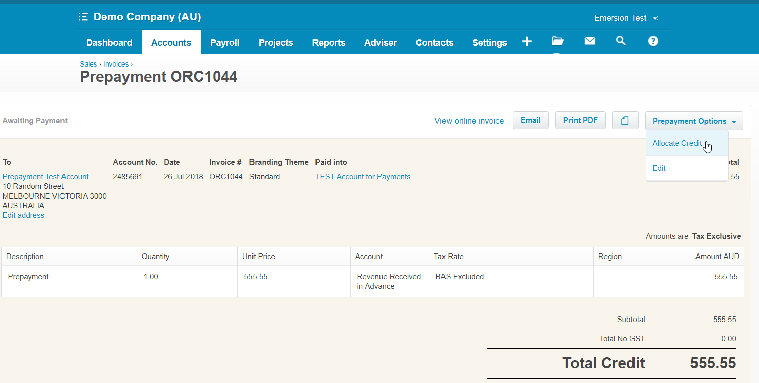Open the files folder icon

557,41
